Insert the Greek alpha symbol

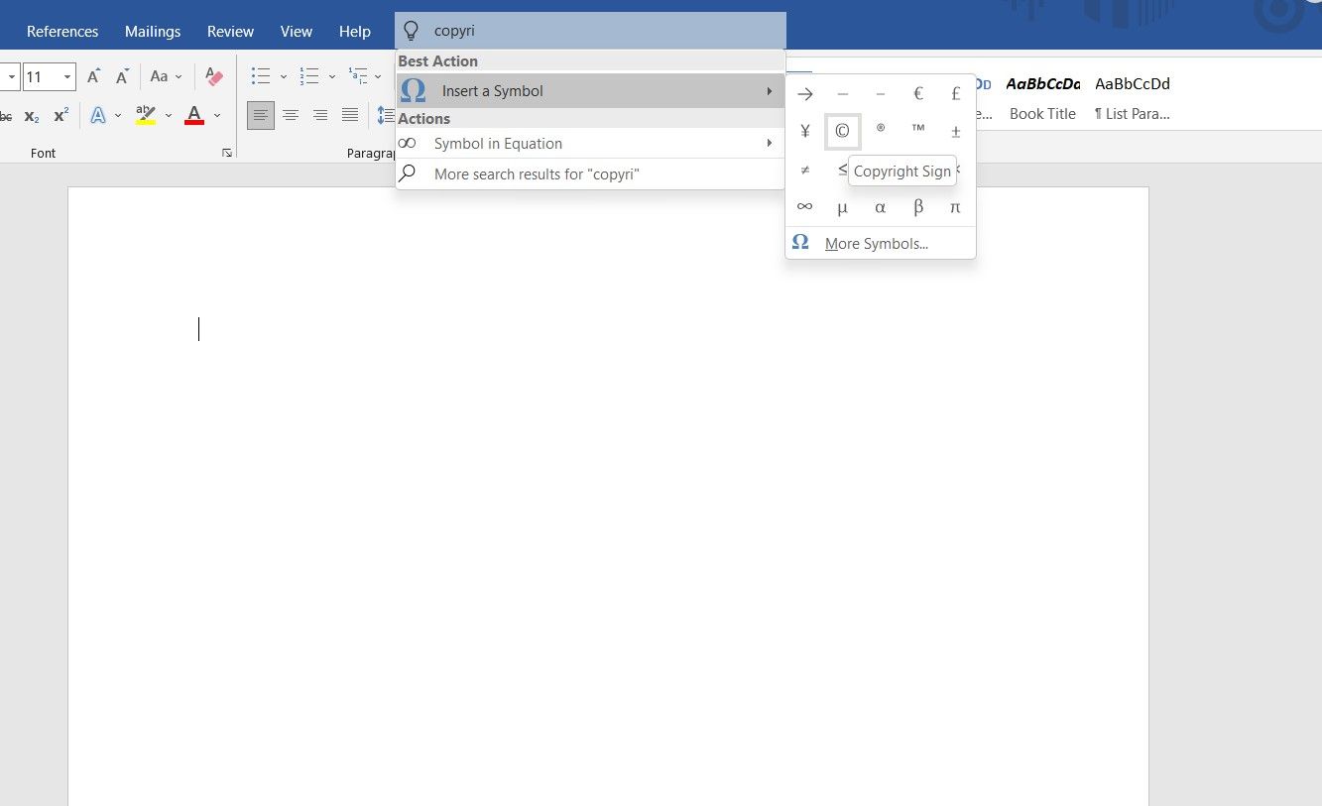[881, 207]
